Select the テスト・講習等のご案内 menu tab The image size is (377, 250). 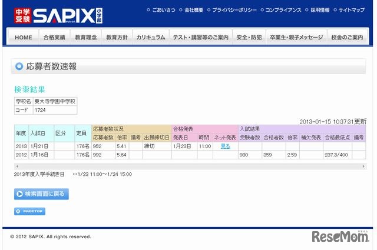click(x=201, y=37)
